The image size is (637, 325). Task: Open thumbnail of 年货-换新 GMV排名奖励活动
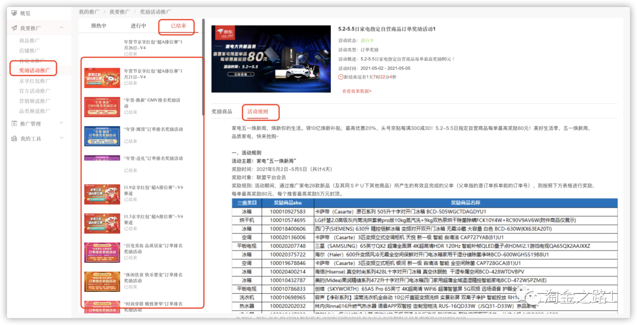click(102, 107)
